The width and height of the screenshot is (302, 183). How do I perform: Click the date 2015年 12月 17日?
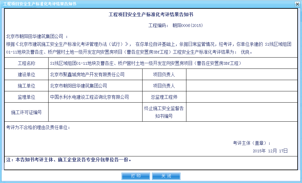pyautogui.click(x=270, y=151)
